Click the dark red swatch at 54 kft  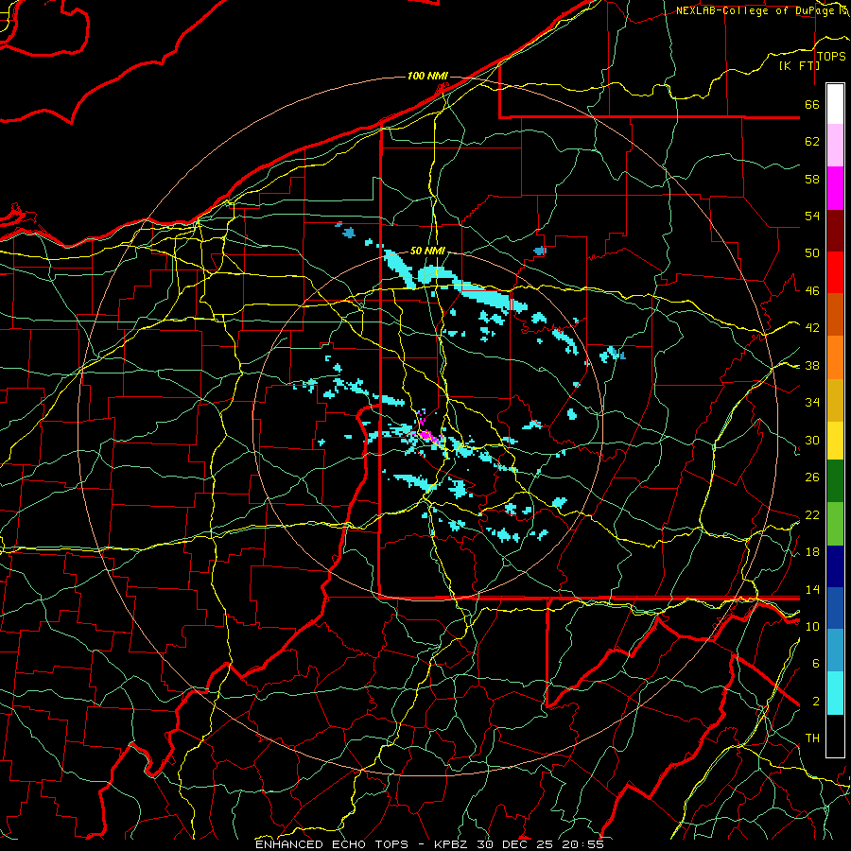(x=835, y=231)
